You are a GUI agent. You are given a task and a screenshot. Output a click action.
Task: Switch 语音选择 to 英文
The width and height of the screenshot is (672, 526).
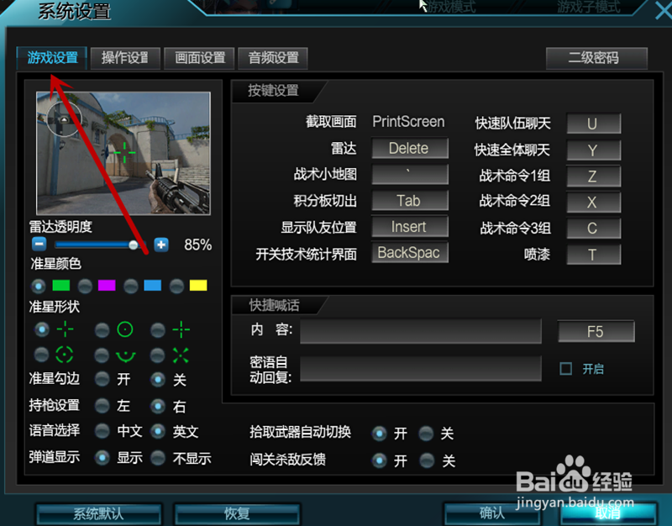click(x=158, y=431)
